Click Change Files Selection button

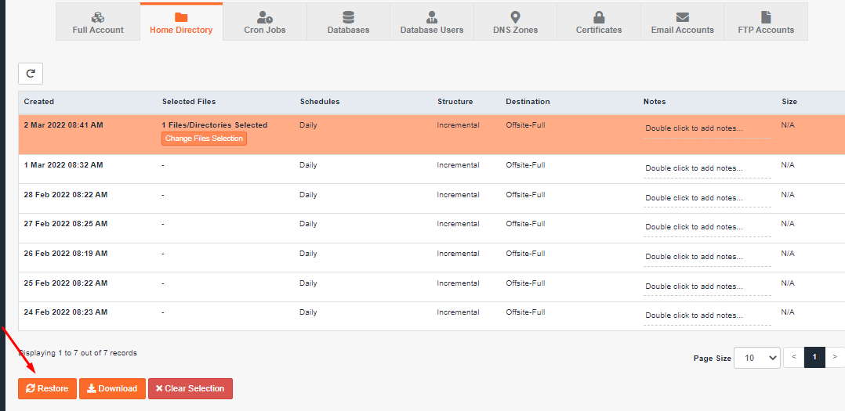(x=204, y=139)
